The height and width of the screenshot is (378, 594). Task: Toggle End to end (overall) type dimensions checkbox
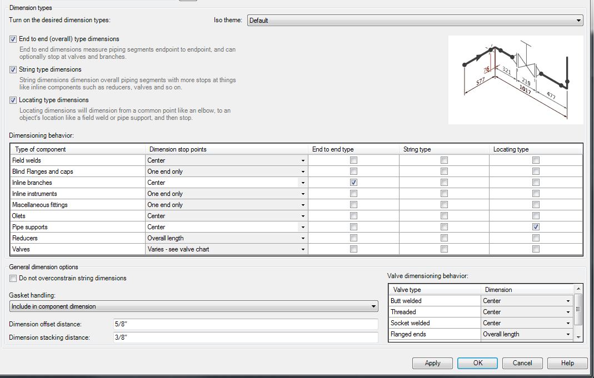tap(13, 39)
